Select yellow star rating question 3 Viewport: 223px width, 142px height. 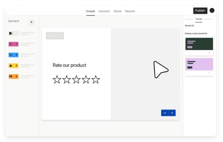click(x=13, y=66)
